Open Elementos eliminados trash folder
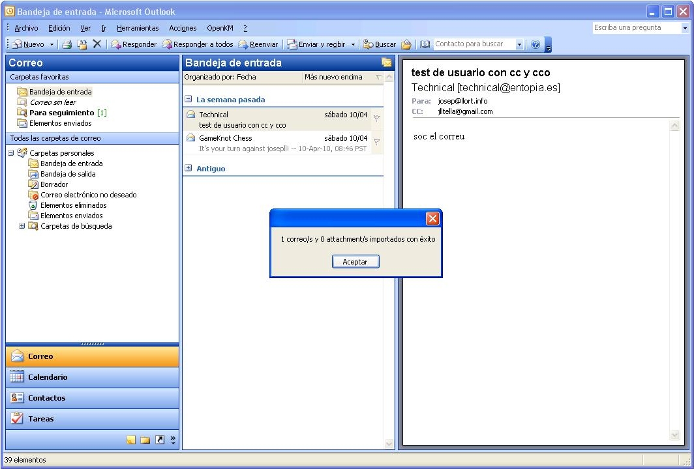 (x=73, y=205)
